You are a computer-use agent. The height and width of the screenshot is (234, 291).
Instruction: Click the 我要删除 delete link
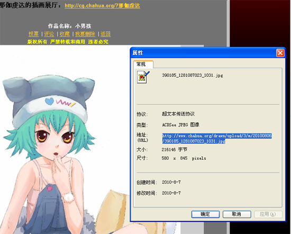pyautogui.click(x=85, y=34)
